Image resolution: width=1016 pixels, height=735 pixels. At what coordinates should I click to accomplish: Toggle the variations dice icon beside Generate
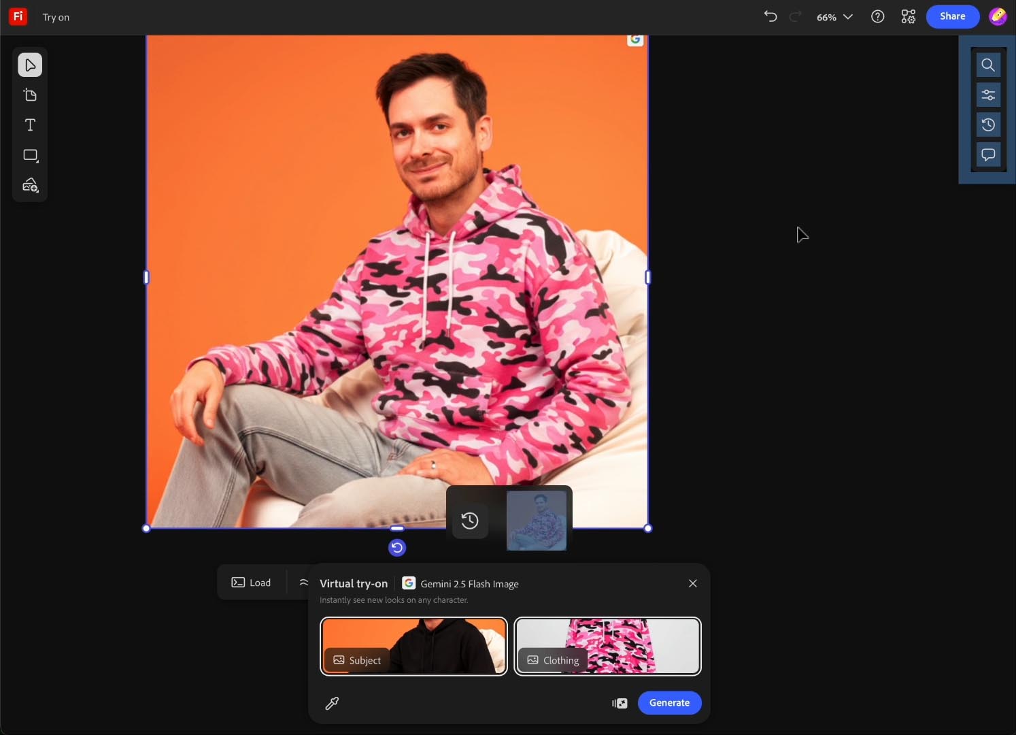(620, 703)
